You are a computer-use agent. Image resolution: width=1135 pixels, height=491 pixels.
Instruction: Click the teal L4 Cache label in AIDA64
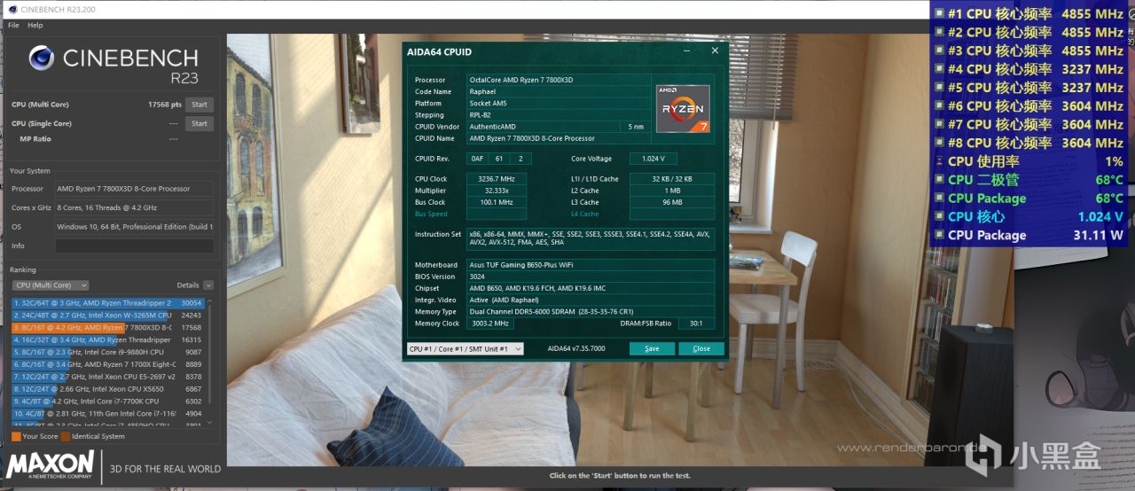click(x=584, y=214)
